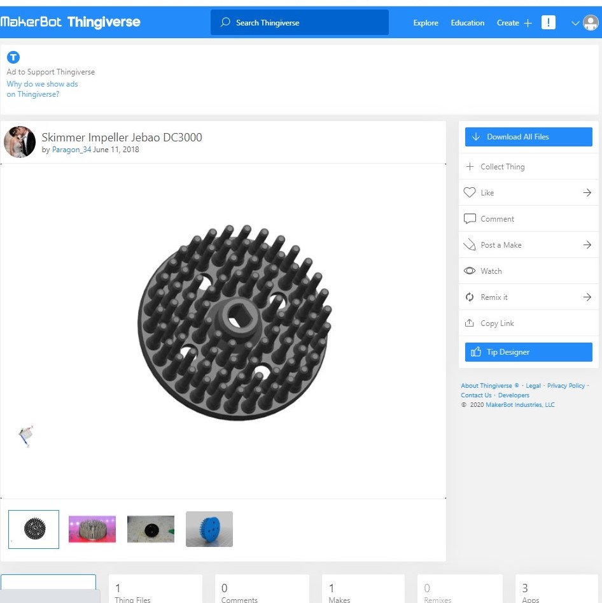Viewport: 602px width, 603px height.
Task: Open the exclamation notification icon
Action: pos(548,22)
